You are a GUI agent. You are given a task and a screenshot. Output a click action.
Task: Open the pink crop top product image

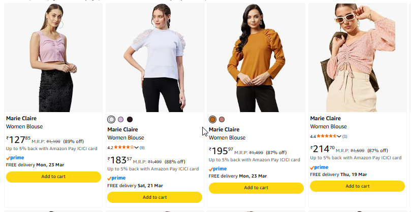coord(53,58)
